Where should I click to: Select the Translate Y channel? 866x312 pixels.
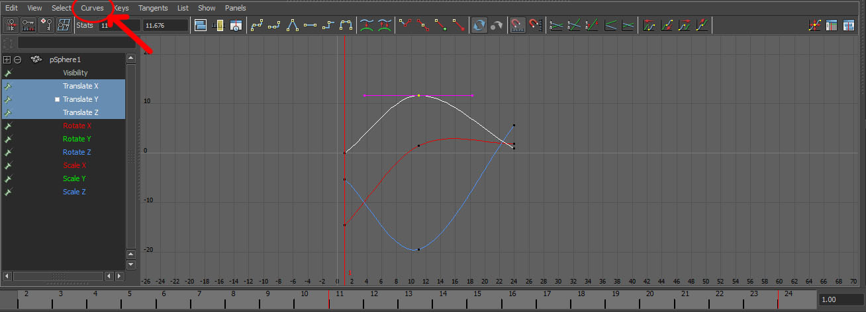(81, 99)
